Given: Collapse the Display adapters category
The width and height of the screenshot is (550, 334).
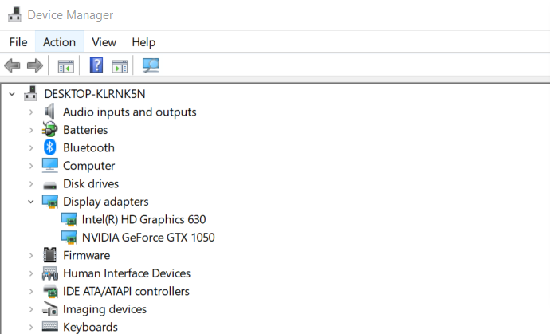Looking at the screenshot, I should pyautogui.click(x=31, y=202).
